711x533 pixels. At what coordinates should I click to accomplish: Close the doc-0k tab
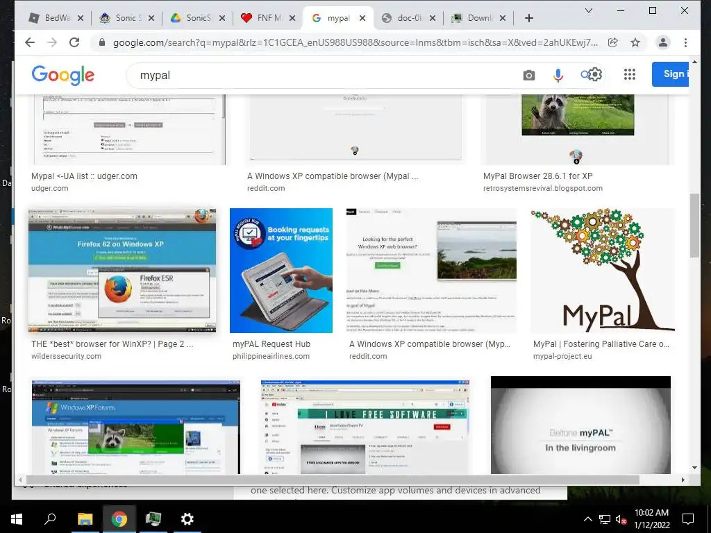click(x=433, y=18)
